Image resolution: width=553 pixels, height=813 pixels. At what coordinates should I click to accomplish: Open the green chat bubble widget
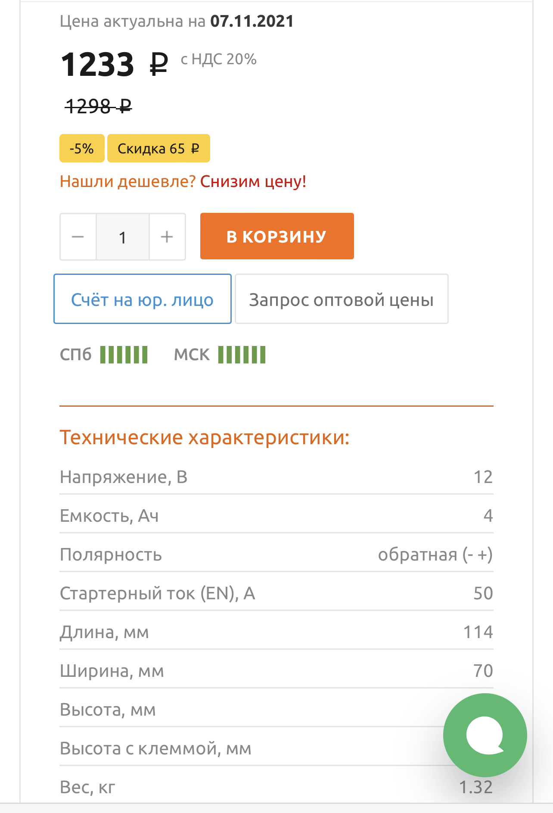[485, 735]
